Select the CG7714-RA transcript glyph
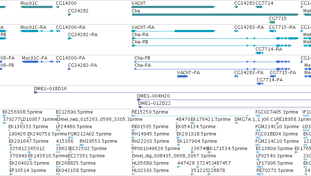 (x=259, y=53)
